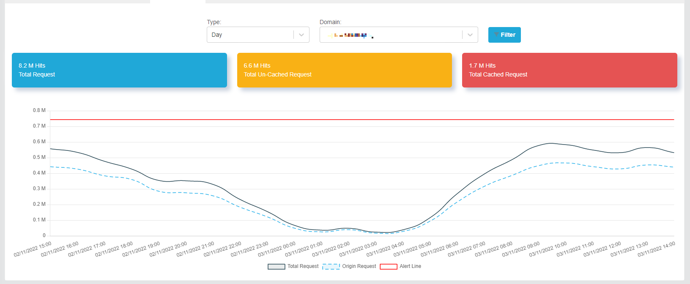Expand the Type dropdown chevron arrow
690x284 pixels.
pos(301,35)
